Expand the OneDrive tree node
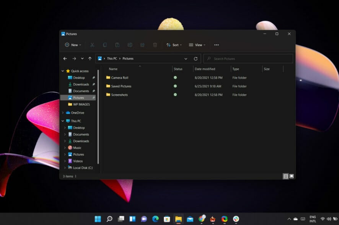 pyautogui.click(x=63, y=113)
